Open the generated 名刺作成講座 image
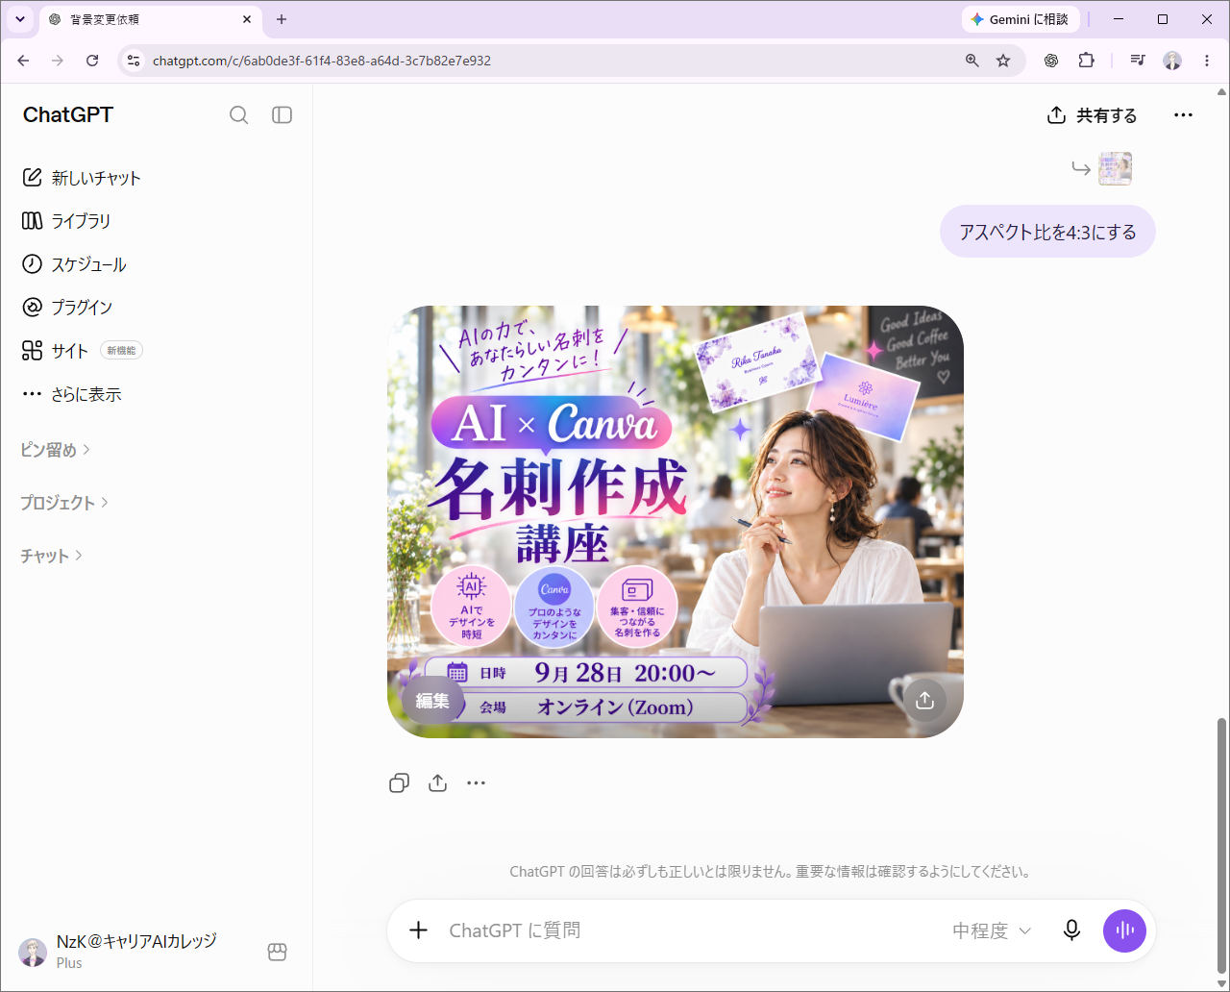 tap(676, 522)
